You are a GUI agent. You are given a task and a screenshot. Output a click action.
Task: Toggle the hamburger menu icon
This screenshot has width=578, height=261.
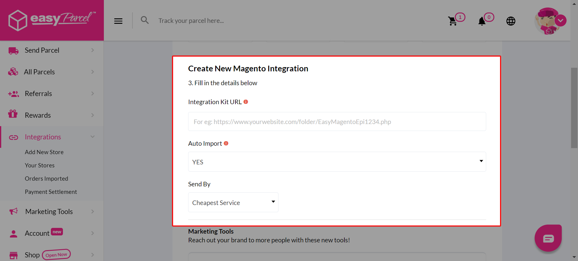[x=118, y=21]
